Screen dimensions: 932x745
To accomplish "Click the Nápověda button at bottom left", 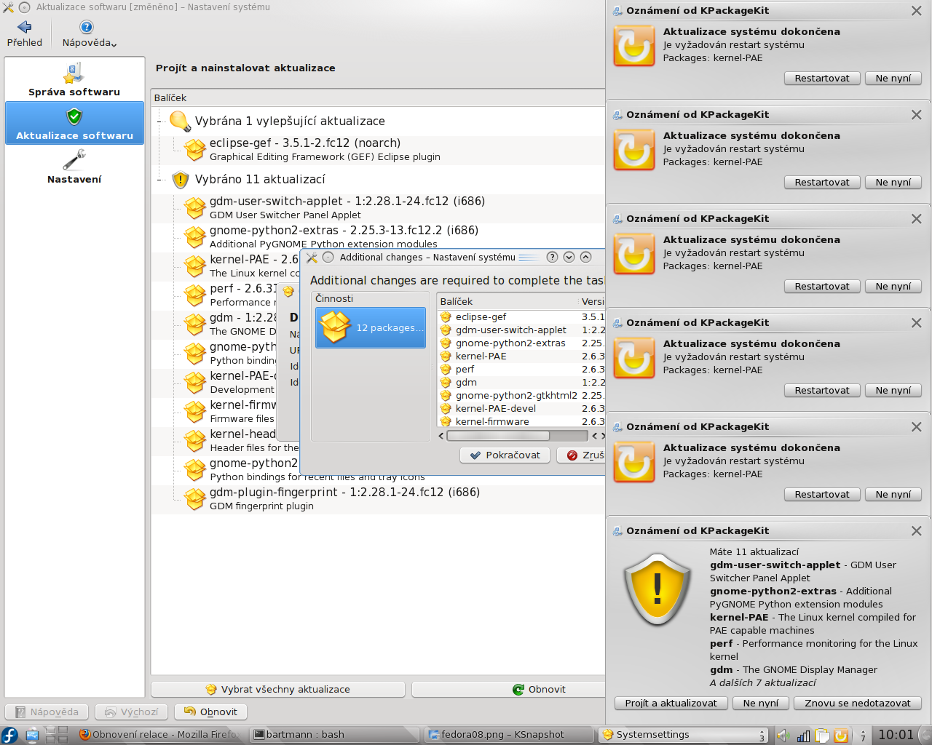I will (47, 712).
